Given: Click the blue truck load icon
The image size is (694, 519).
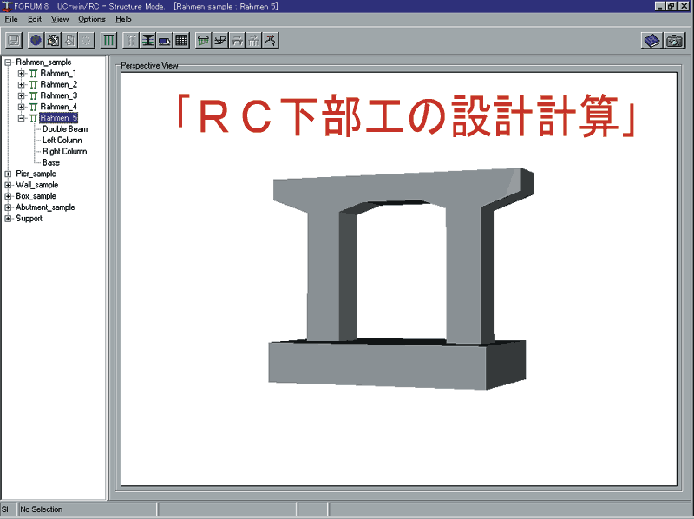Looking at the screenshot, I should 165,40.
